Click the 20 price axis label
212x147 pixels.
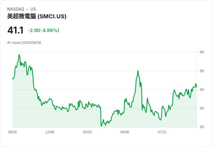[202, 127]
